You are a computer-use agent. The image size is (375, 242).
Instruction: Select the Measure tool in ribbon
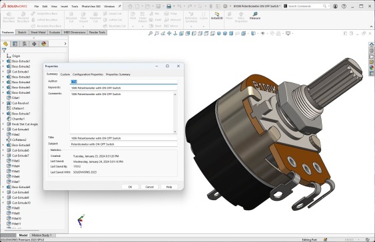coord(254,16)
